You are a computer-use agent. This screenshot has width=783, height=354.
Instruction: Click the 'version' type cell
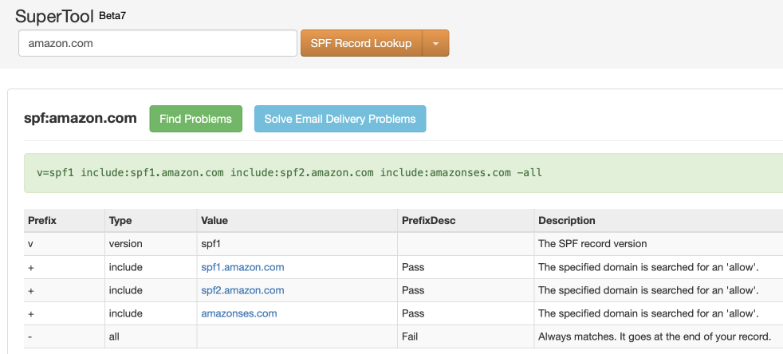click(151, 244)
